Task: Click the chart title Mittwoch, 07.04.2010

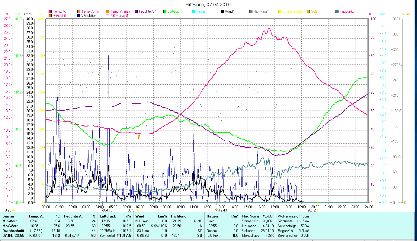Action: coord(208,5)
